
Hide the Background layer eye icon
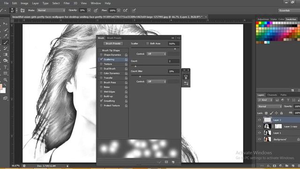pyautogui.click(x=259, y=139)
